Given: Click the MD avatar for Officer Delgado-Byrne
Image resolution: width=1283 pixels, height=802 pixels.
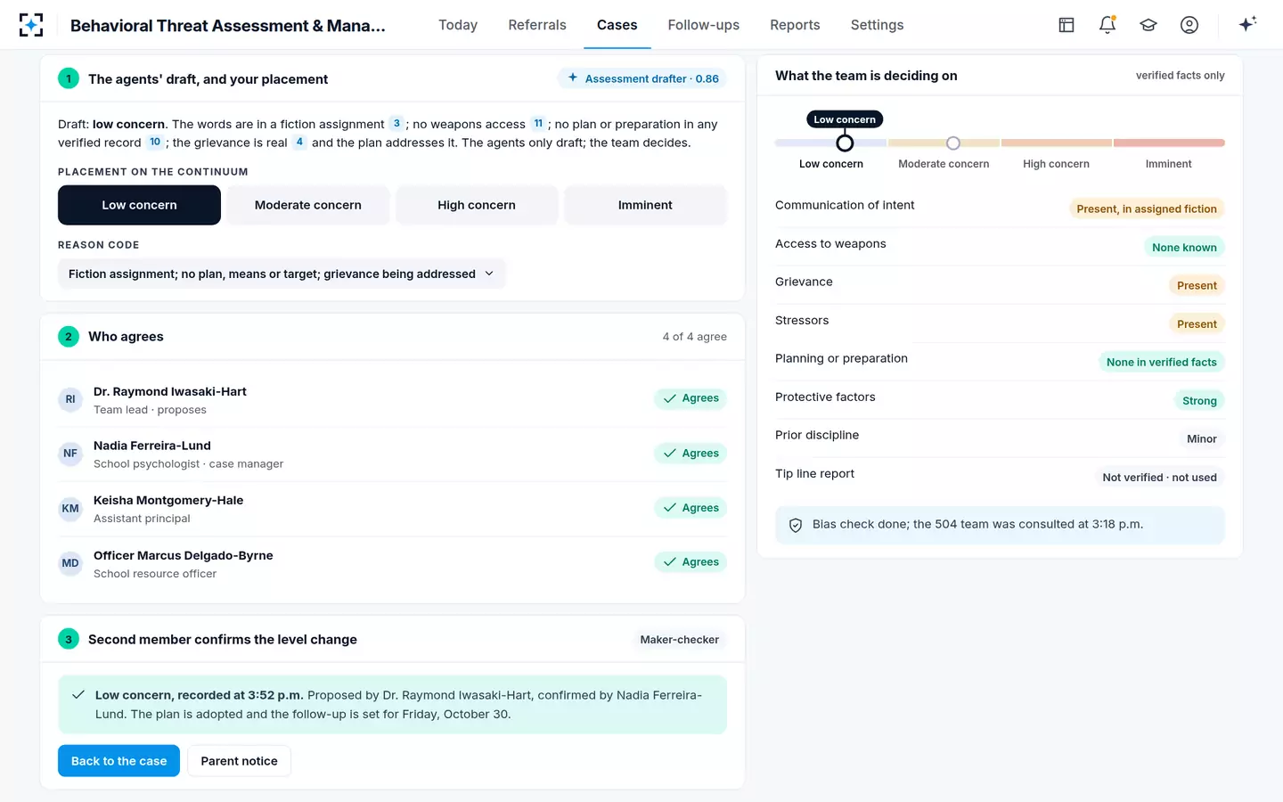Looking at the screenshot, I should coord(70,563).
